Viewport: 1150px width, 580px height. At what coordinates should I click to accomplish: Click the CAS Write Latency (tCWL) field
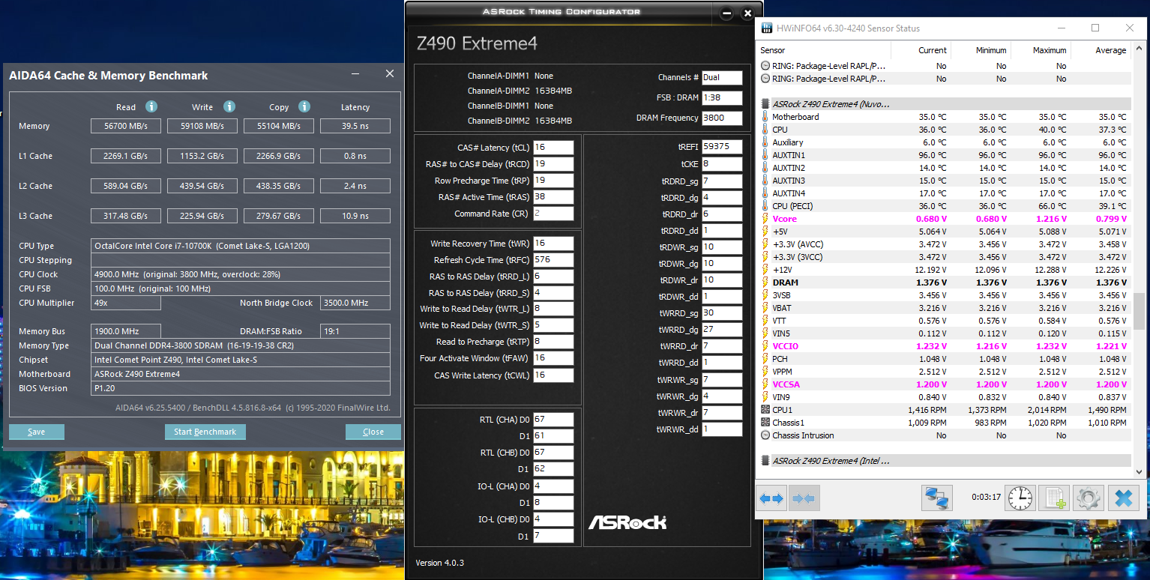(x=553, y=375)
